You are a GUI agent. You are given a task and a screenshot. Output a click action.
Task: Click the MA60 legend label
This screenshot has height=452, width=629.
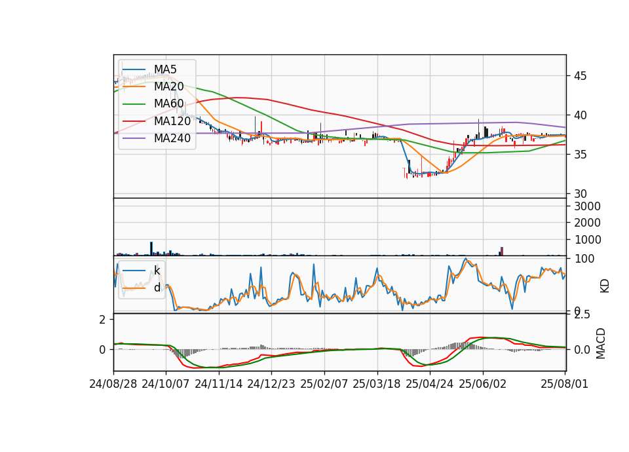169,104
